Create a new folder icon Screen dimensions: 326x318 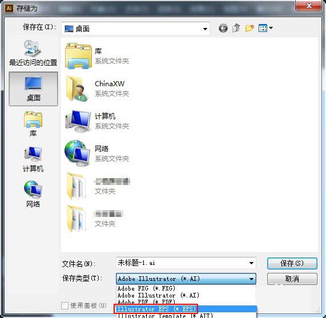click(249, 28)
